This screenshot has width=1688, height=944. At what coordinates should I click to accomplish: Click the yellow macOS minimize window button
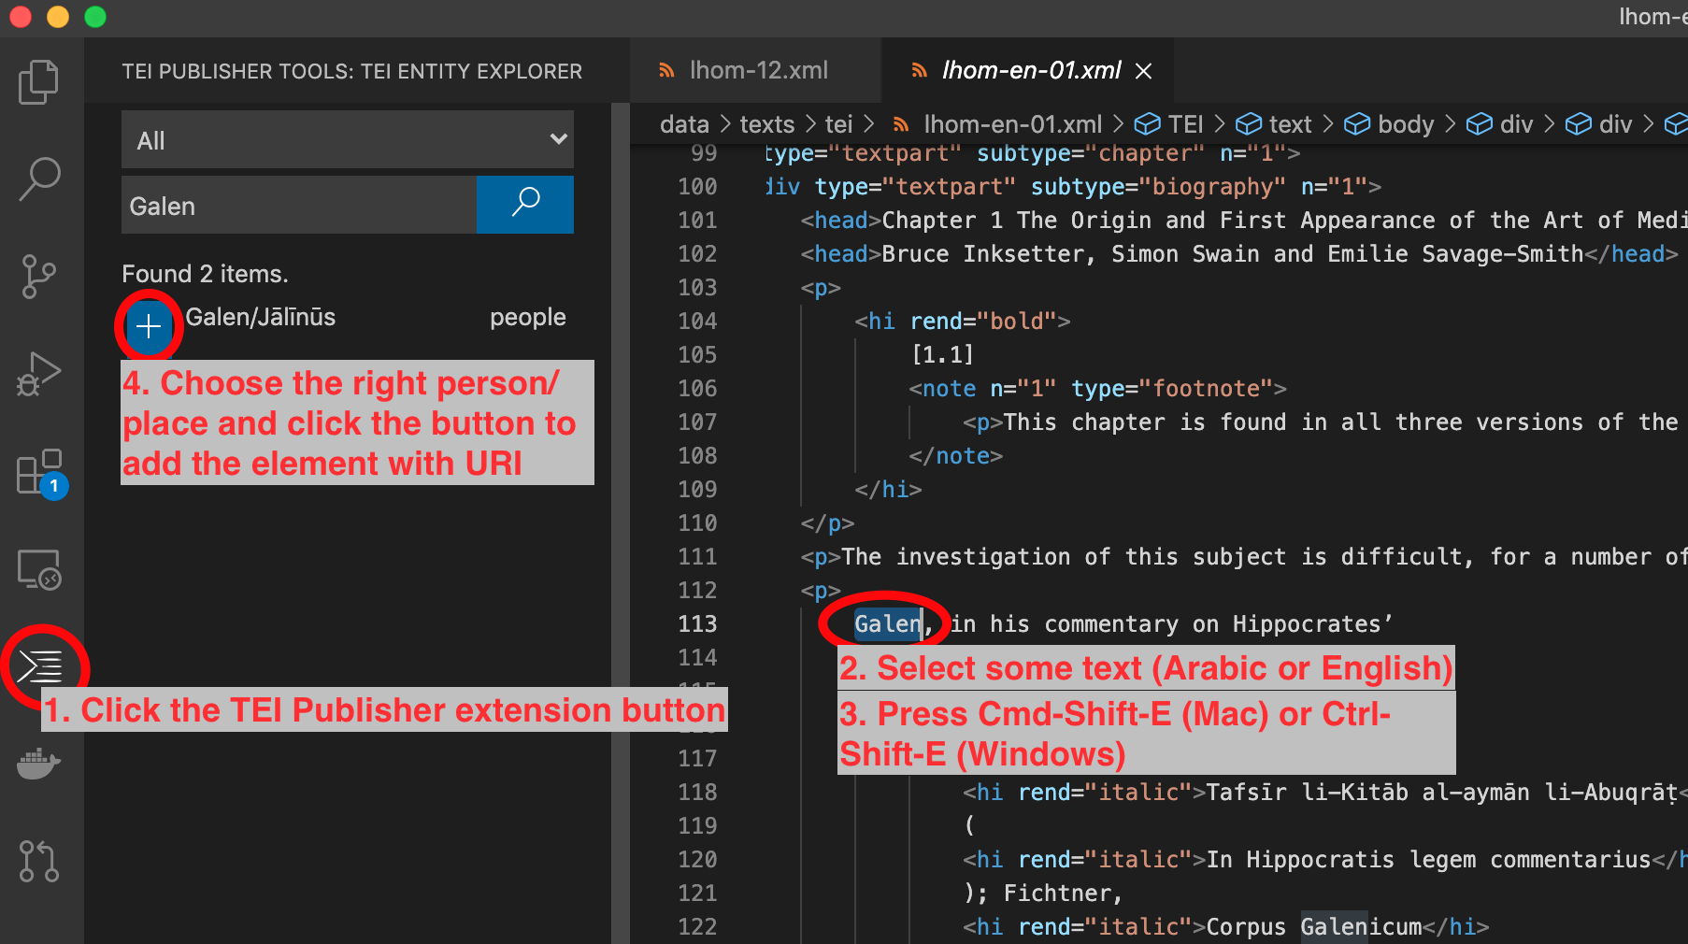58,17
